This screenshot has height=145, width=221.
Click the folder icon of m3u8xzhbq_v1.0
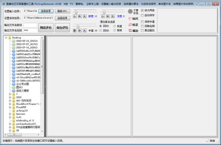point(14,121)
